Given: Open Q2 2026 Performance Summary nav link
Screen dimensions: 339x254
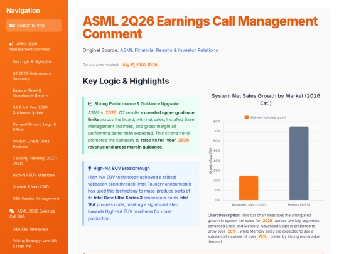Looking at the screenshot, I should click(32, 77).
